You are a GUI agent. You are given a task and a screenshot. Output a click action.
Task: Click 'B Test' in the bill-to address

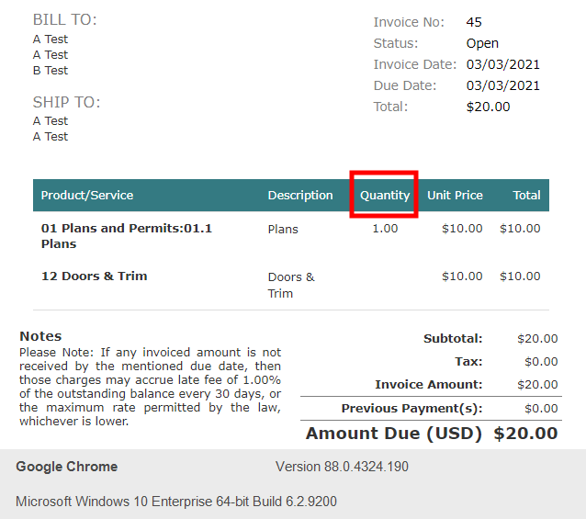tap(51, 70)
